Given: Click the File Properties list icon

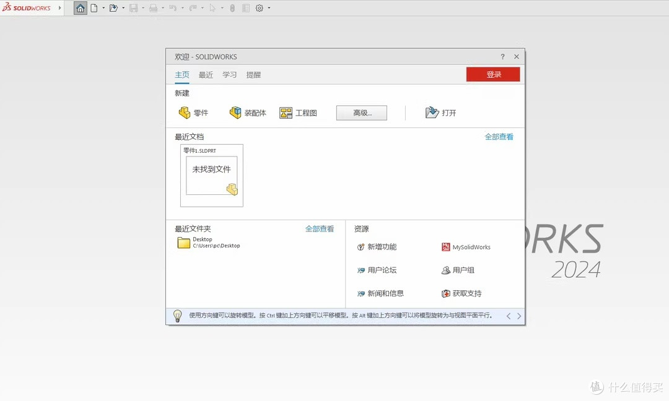Looking at the screenshot, I should [246, 7].
